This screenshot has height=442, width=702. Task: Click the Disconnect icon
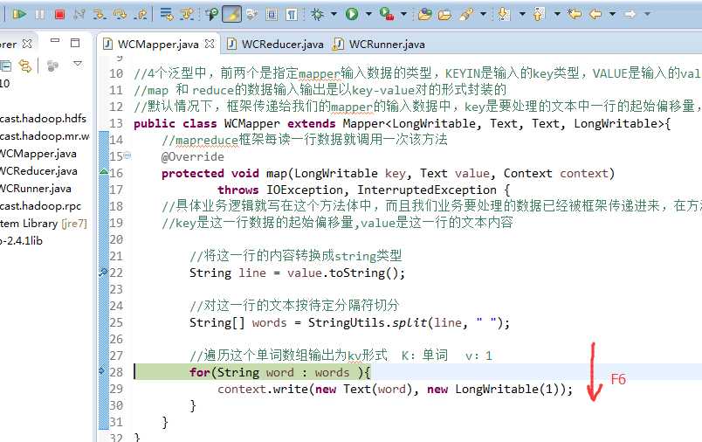[79, 14]
